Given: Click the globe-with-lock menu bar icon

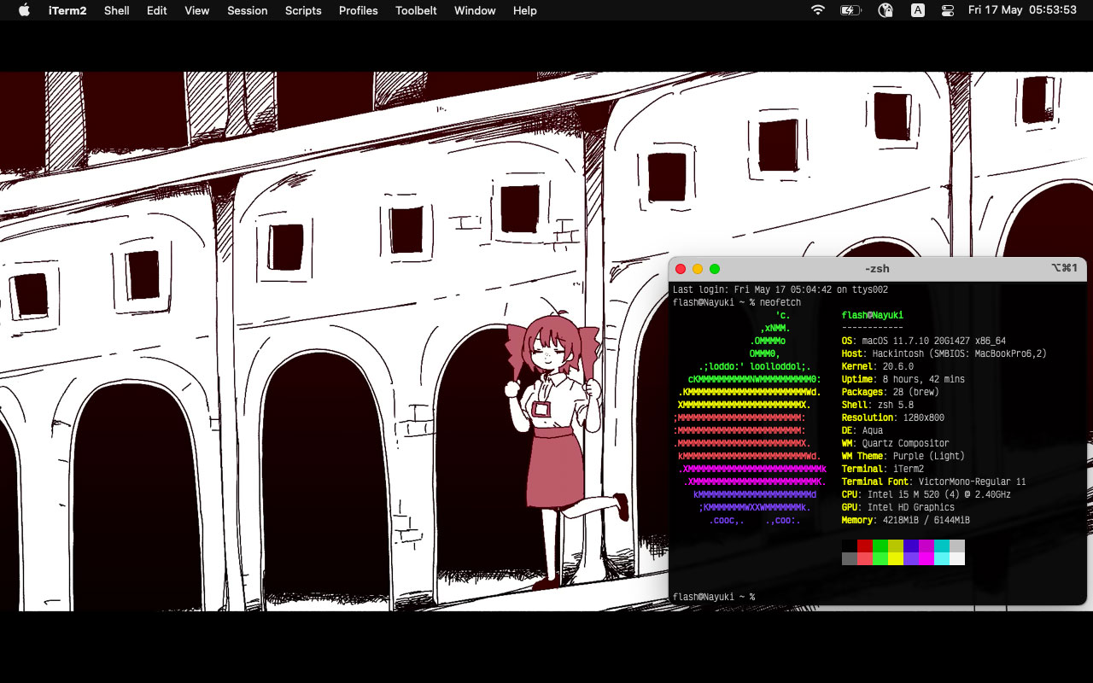Looking at the screenshot, I should coord(886,10).
